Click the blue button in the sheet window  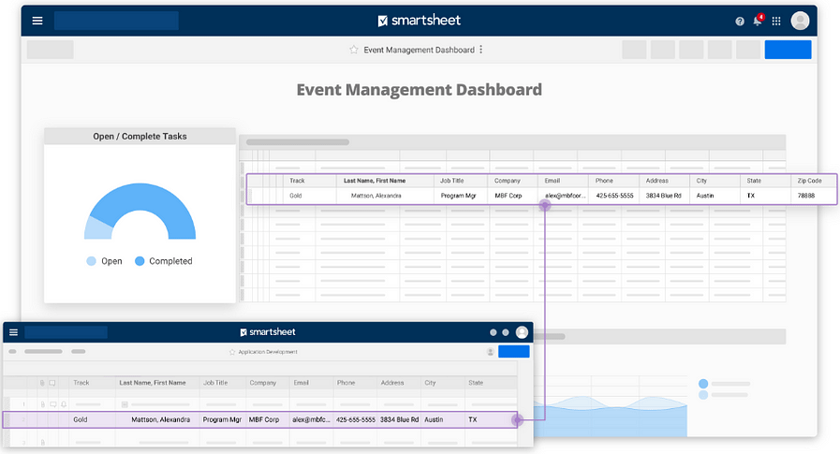(x=514, y=352)
